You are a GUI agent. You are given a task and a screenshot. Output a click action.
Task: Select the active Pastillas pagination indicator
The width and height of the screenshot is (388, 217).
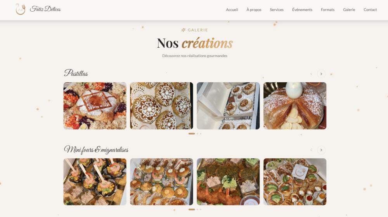coord(192,134)
